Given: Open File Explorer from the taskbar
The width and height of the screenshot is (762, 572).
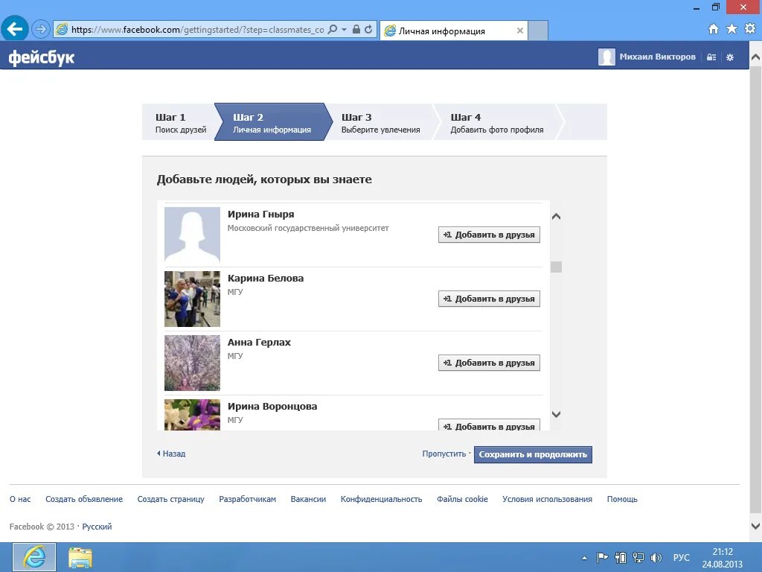Looking at the screenshot, I should [x=80, y=557].
